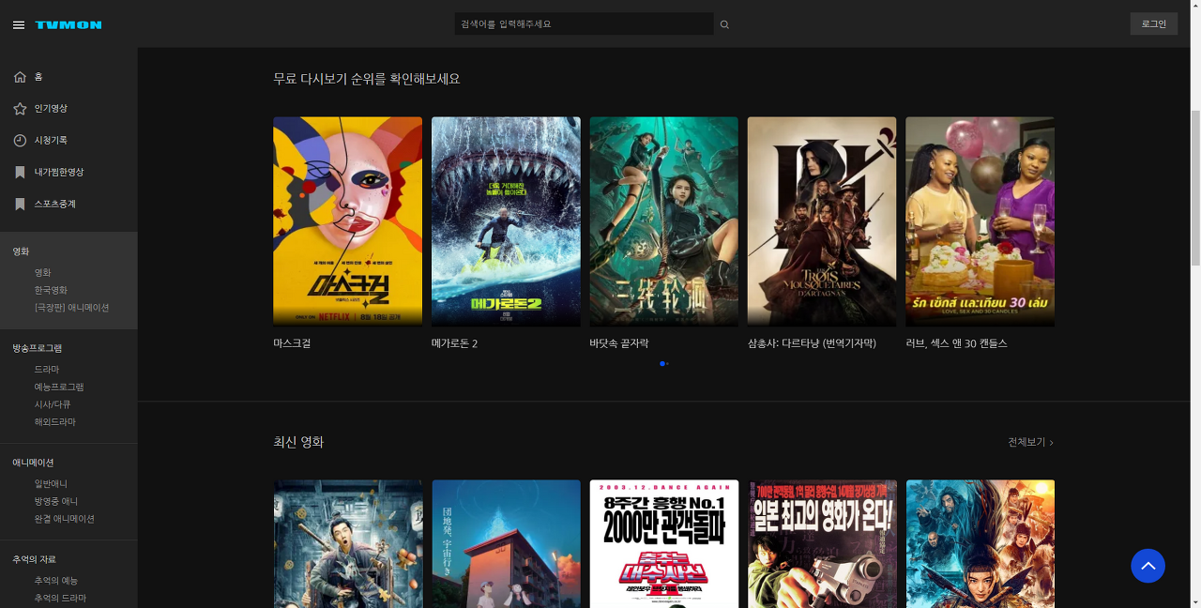Select the 방송프로그램 category header
The height and width of the screenshot is (608, 1201).
point(38,349)
